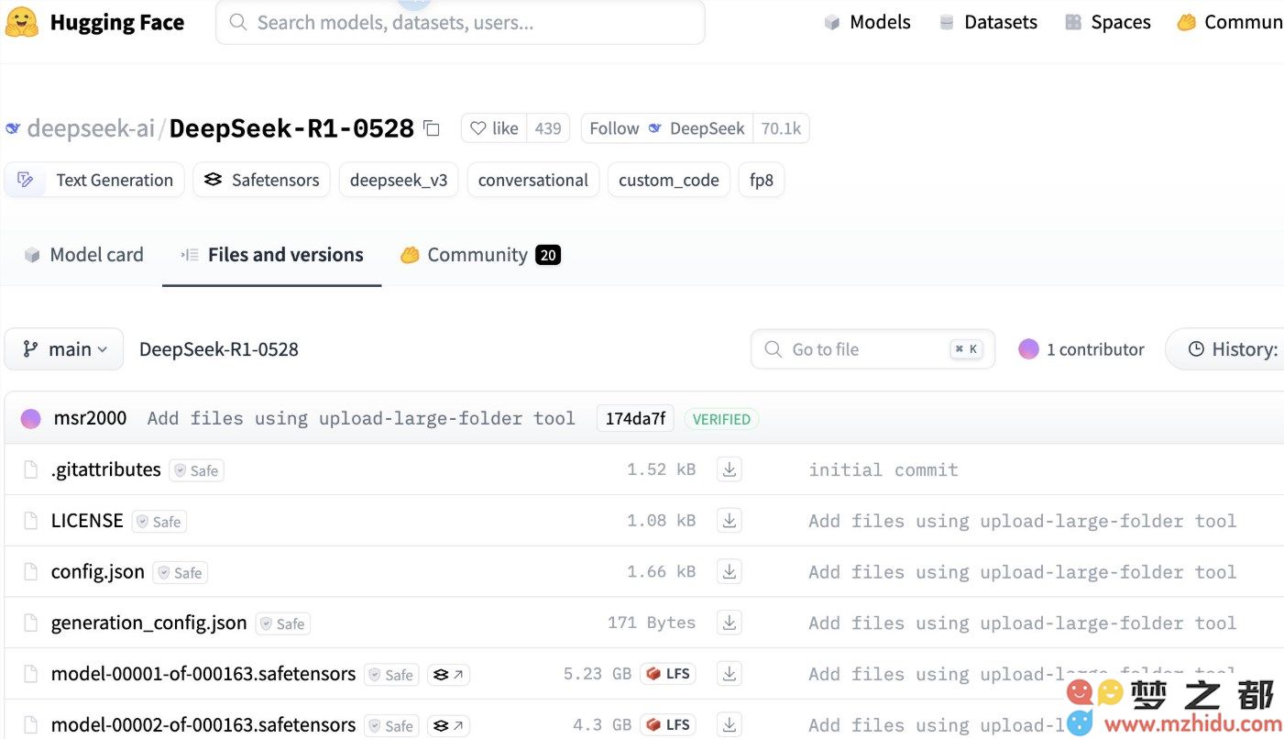The width and height of the screenshot is (1284, 739).
Task: Open the DeepSeek-R1-0528 repository title link
Action: pyautogui.click(x=291, y=128)
